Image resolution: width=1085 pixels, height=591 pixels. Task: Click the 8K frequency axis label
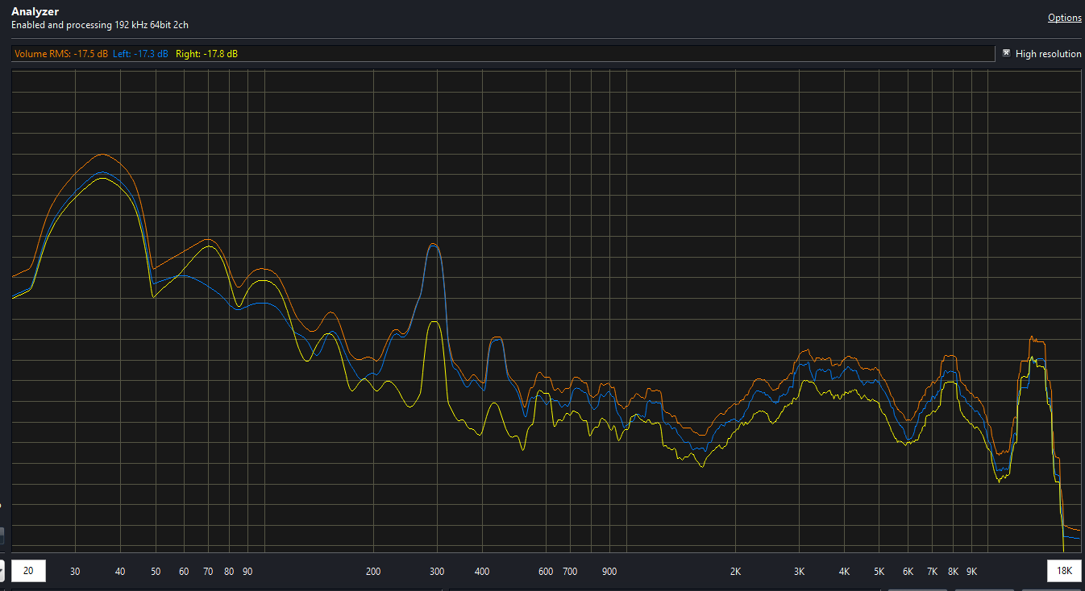pyautogui.click(x=953, y=572)
